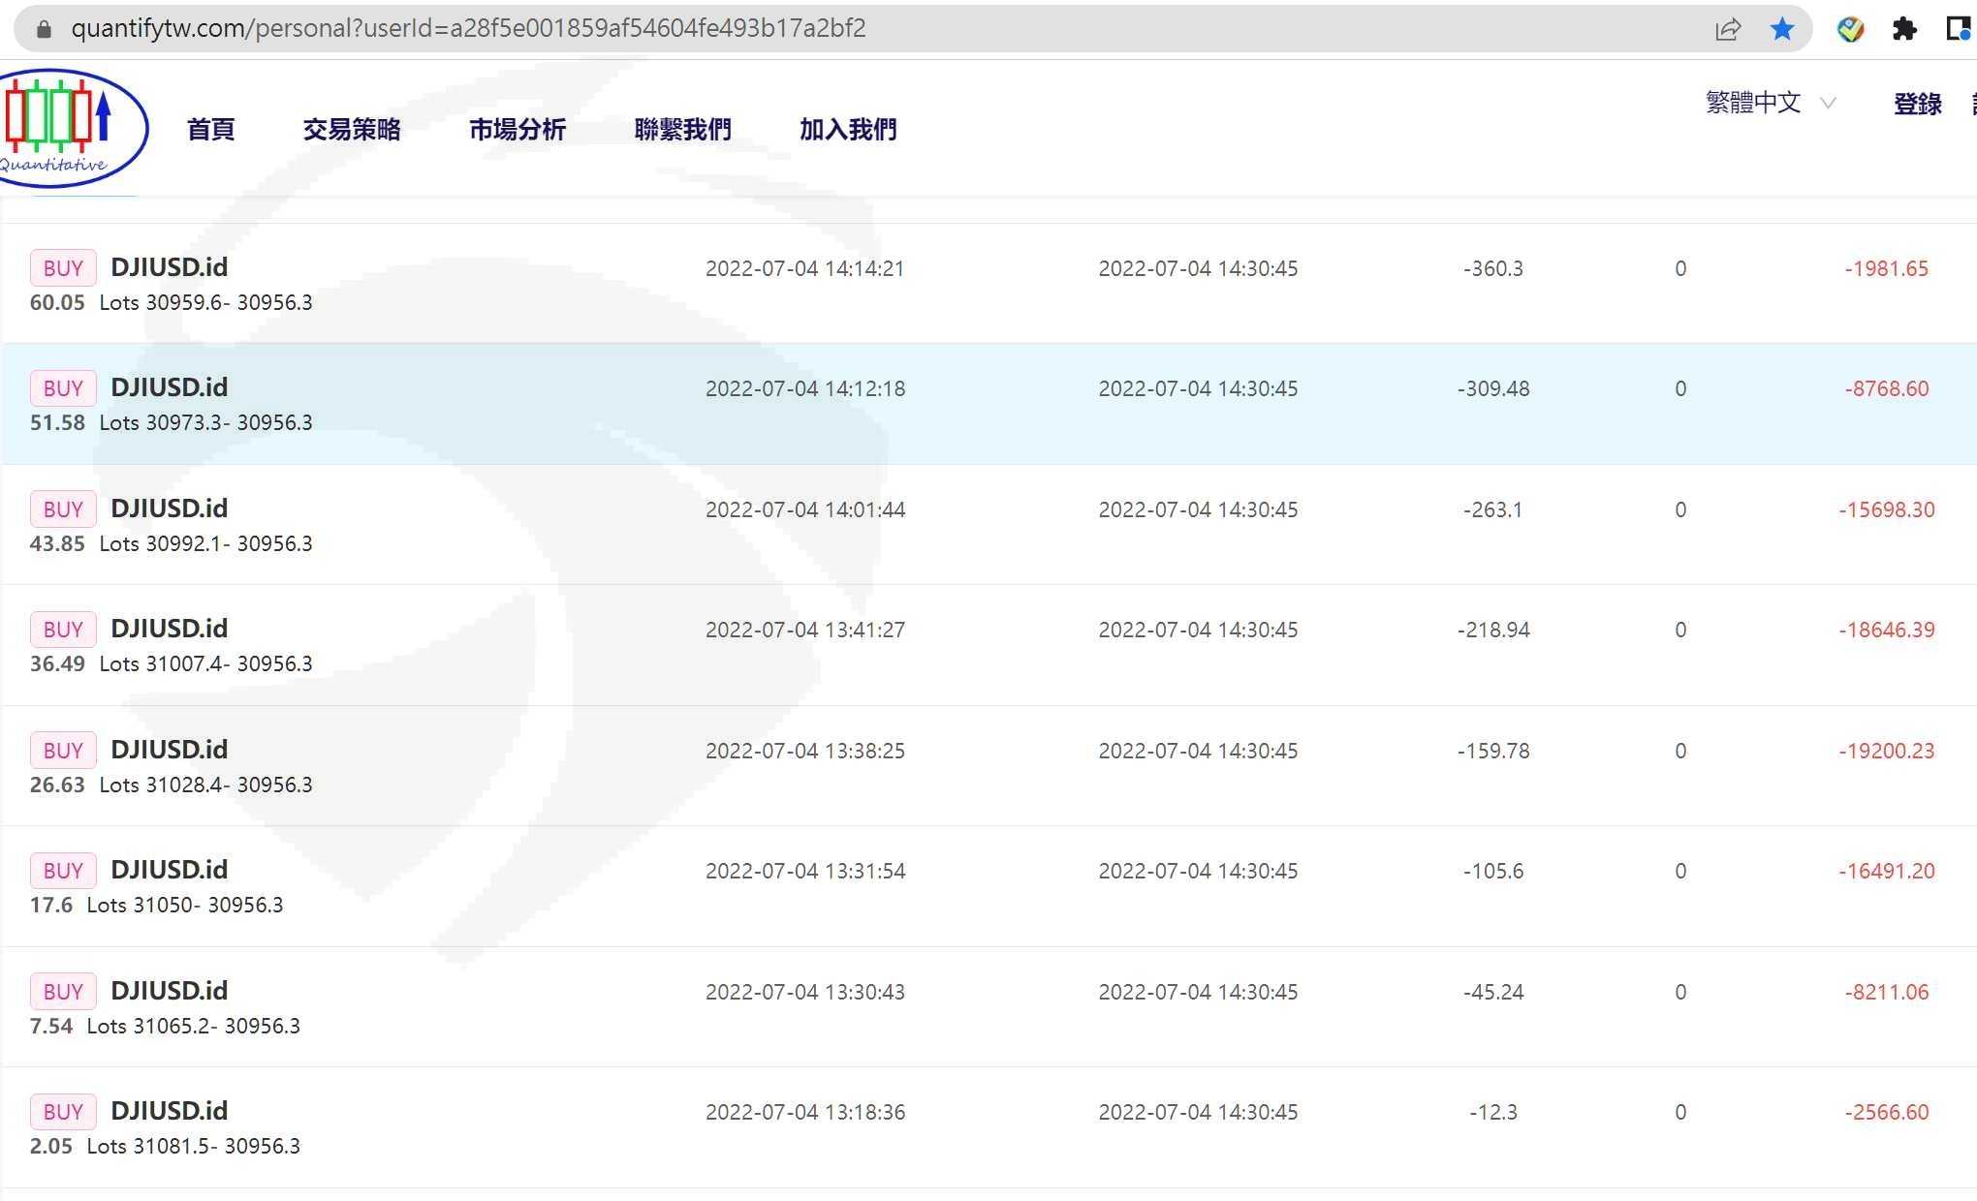The height and width of the screenshot is (1201, 1977).
Task: Open the 交易策略 menu item
Action: [x=352, y=129]
